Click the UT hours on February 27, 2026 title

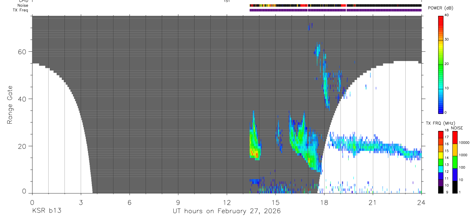pos(227,211)
